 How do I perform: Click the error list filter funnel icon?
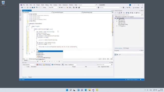click(63, 65)
